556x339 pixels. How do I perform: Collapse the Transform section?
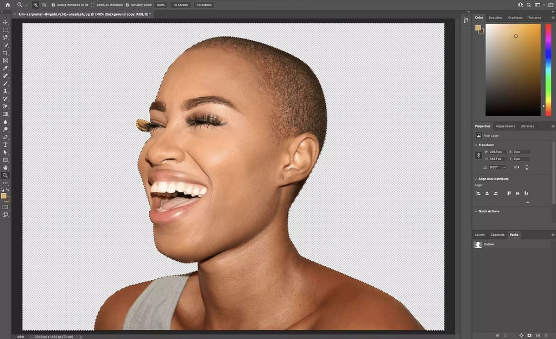[476, 145]
